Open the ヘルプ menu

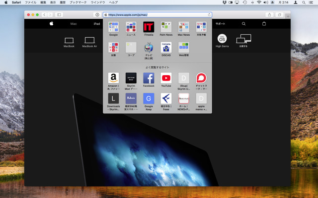(113, 2)
